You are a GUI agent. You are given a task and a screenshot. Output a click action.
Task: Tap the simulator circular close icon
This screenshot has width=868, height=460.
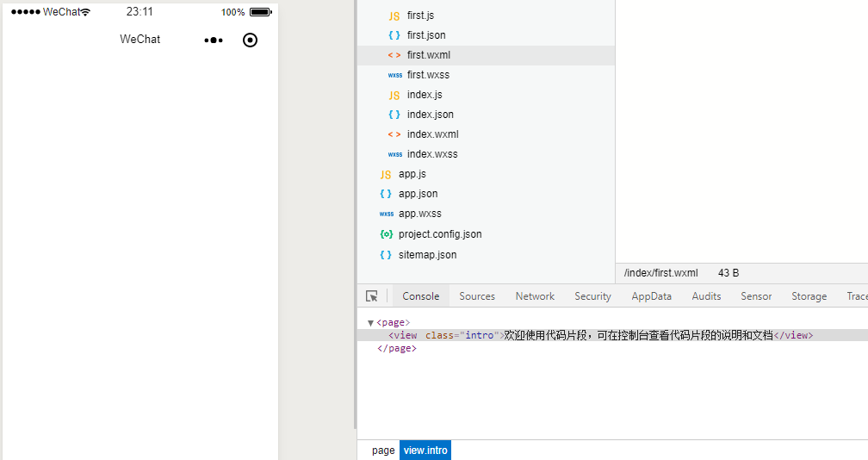(251, 40)
